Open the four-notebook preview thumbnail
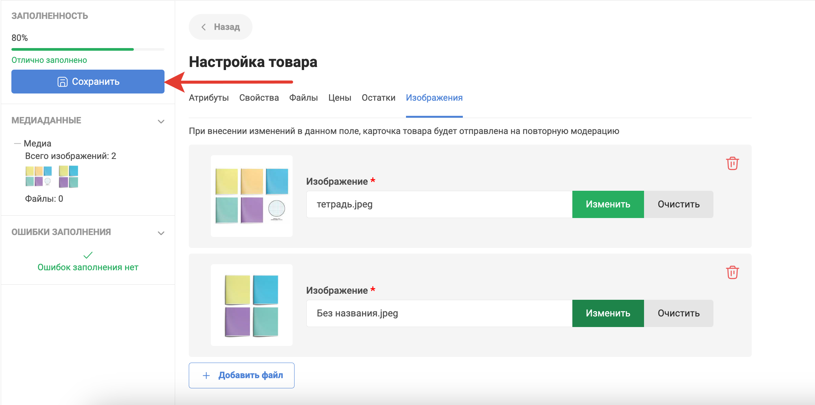Screen dimensions: 815x405 click(x=252, y=305)
